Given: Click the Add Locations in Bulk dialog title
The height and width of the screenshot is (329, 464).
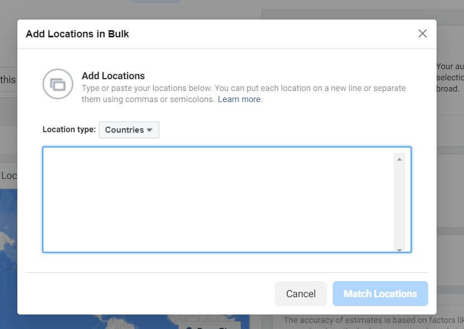Looking at the screenshot, I should click(x=77, y=33).
